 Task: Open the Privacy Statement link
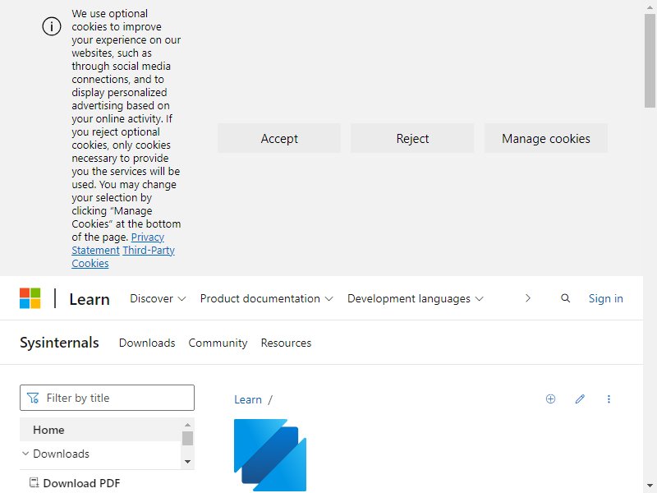tap(117, 243)
